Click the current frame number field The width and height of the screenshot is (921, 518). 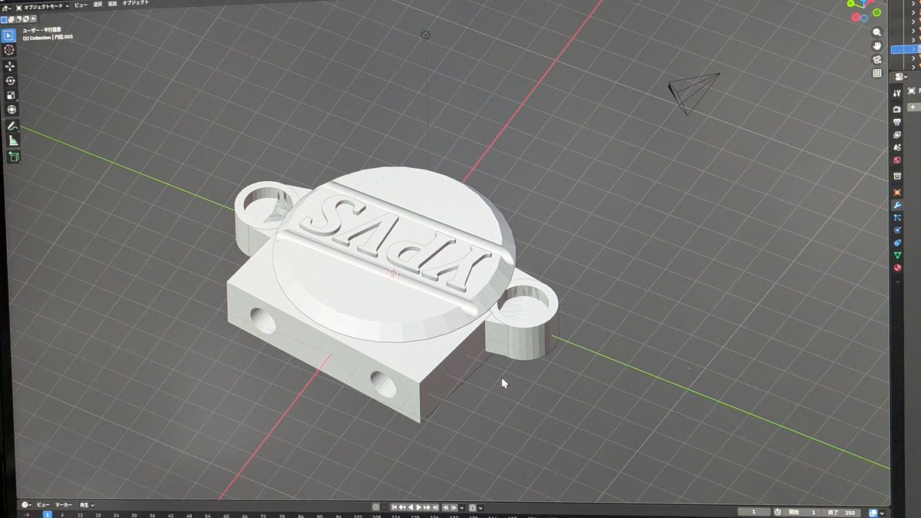pos(754,512)
